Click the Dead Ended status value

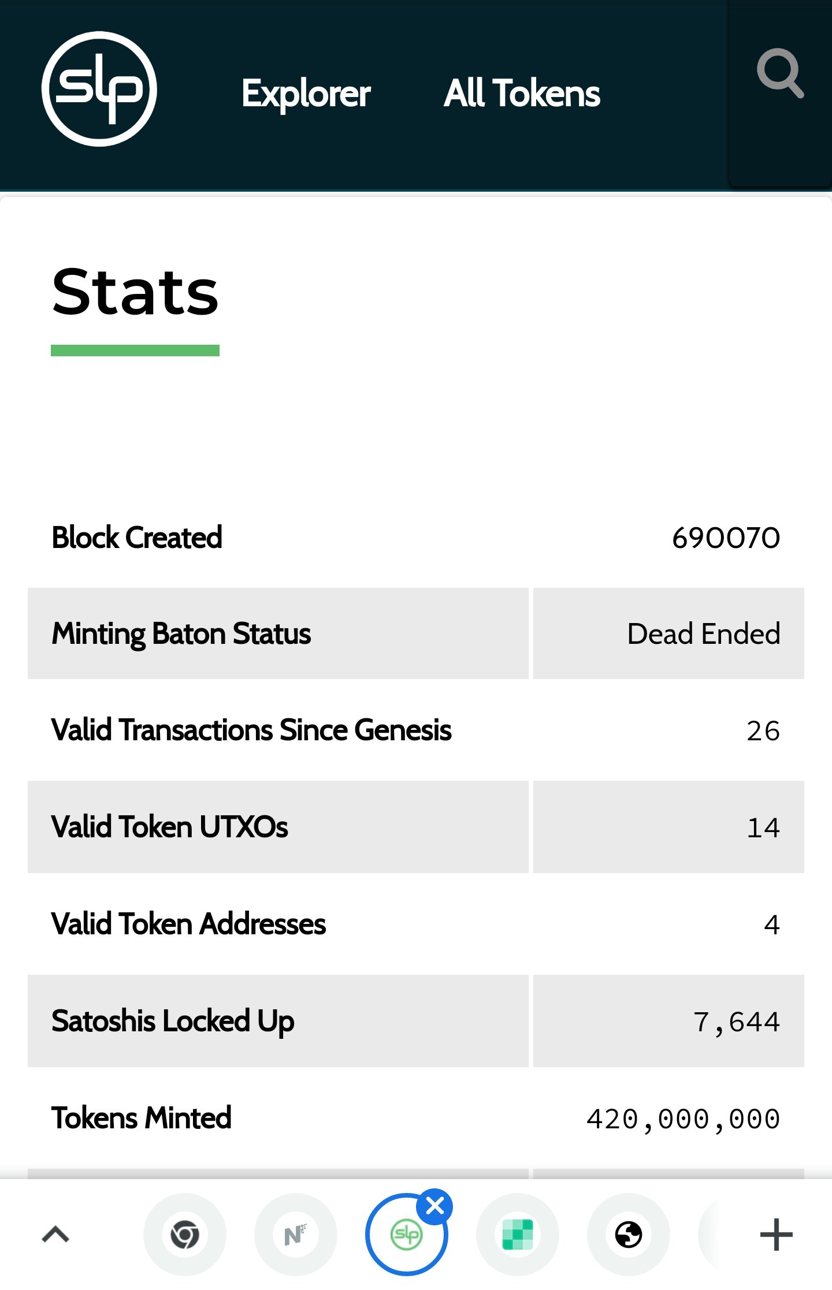click(x=704, y=633)
